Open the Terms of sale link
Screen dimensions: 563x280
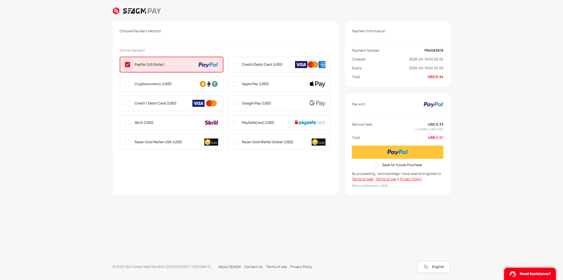click(362, 179)
